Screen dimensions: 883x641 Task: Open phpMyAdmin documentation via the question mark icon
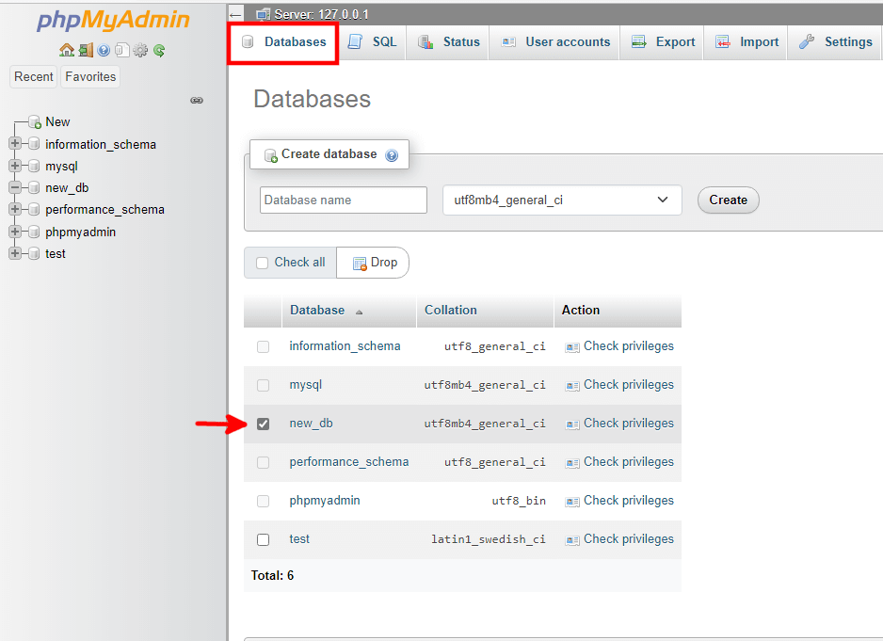click(x=102, y=50)
